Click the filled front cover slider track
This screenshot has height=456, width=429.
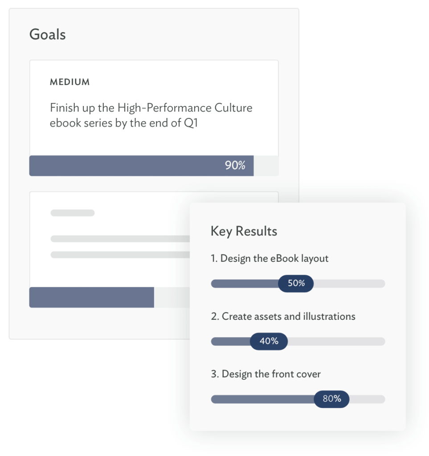pyautogui.click(x=262, y=399)
